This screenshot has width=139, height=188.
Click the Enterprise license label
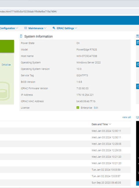[86, 108]
